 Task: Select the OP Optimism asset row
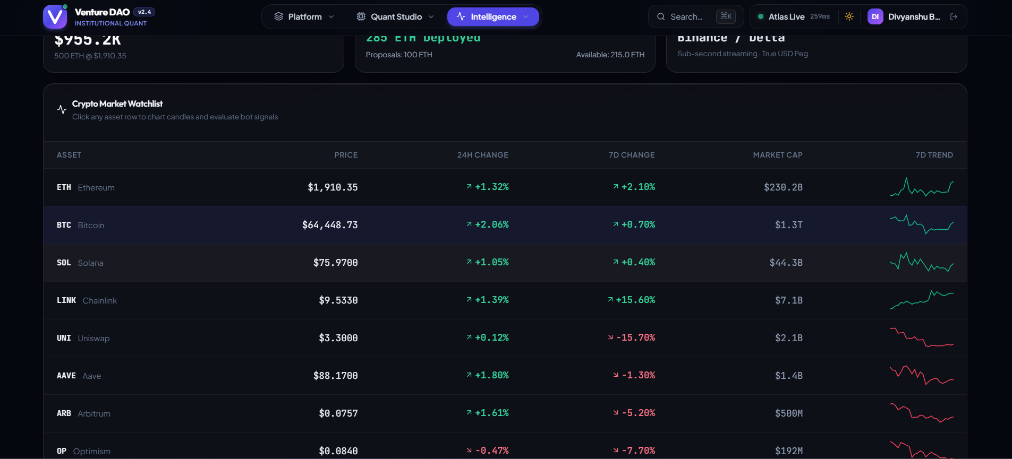click(x=505, y=446)
